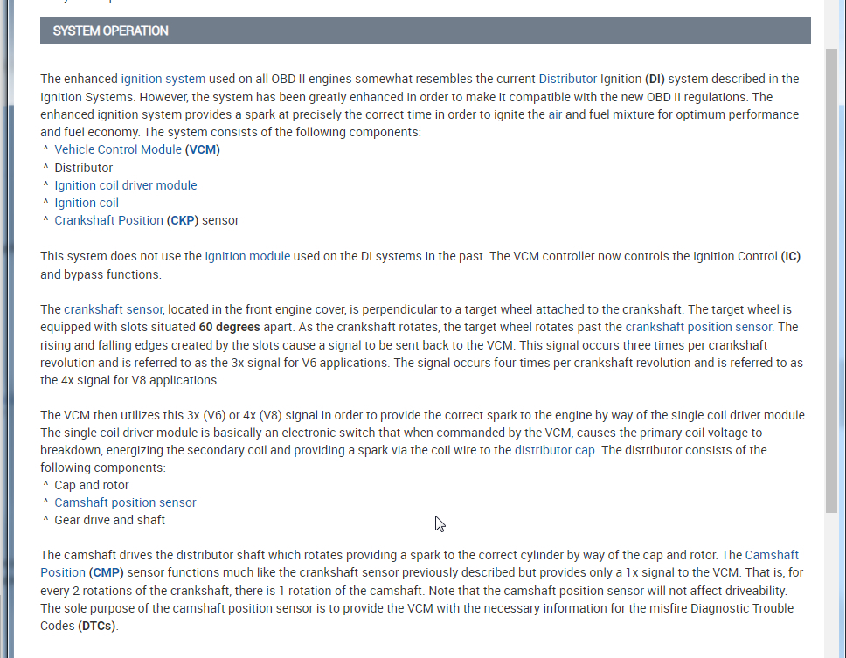The height and width of the screenshot is (658, 846).
Task: Select the bulleted link reading only 'Ignition coil'
Action: click(x=87, y=203)
